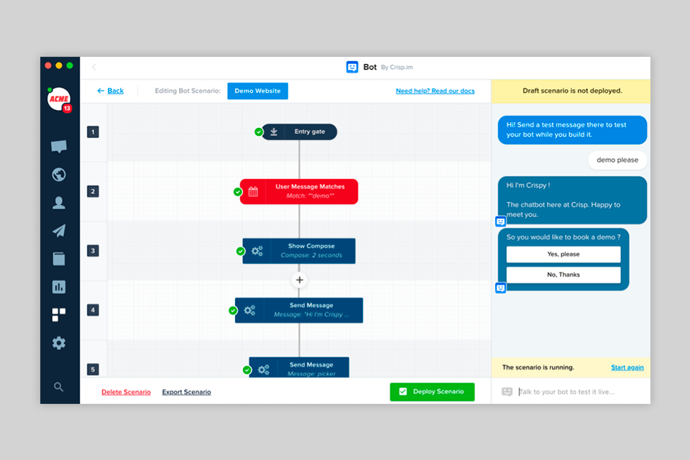Screen dimensions: 690x460
Task: Open the Inbox chat icon in the sidebar
Action: point(59,146)
